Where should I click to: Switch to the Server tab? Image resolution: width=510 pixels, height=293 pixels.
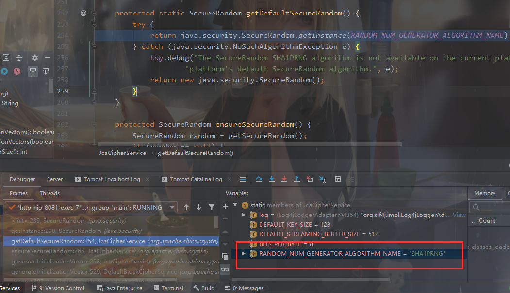click(x=55, y=179)
